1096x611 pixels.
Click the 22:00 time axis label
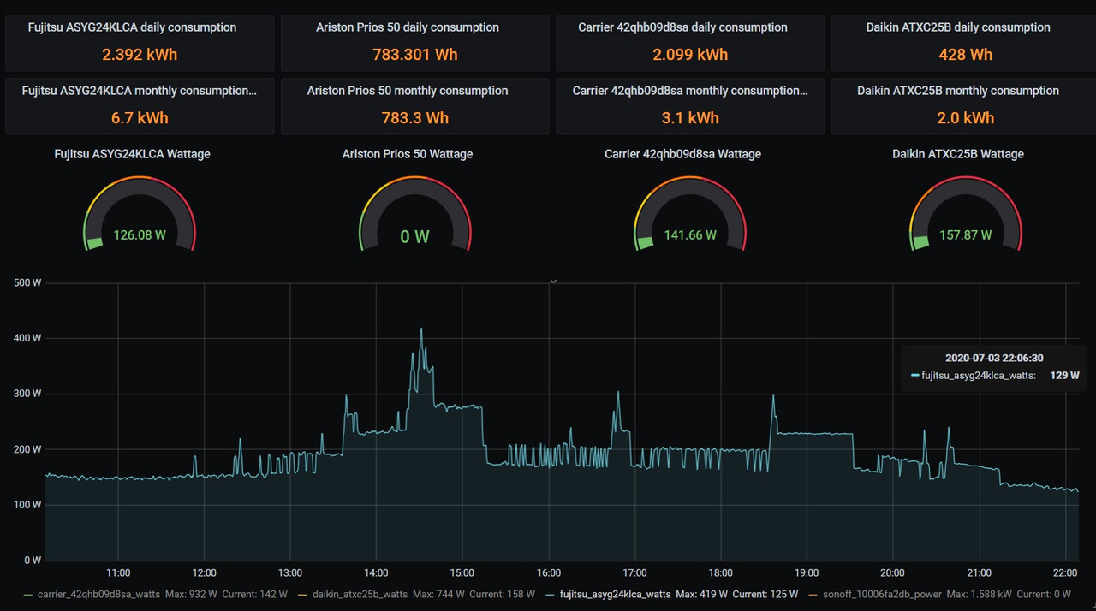tap(1064, 572)
